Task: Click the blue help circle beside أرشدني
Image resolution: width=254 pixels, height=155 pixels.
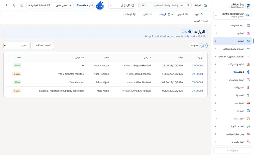Action: pyautogui.click(x=190, y=32)
